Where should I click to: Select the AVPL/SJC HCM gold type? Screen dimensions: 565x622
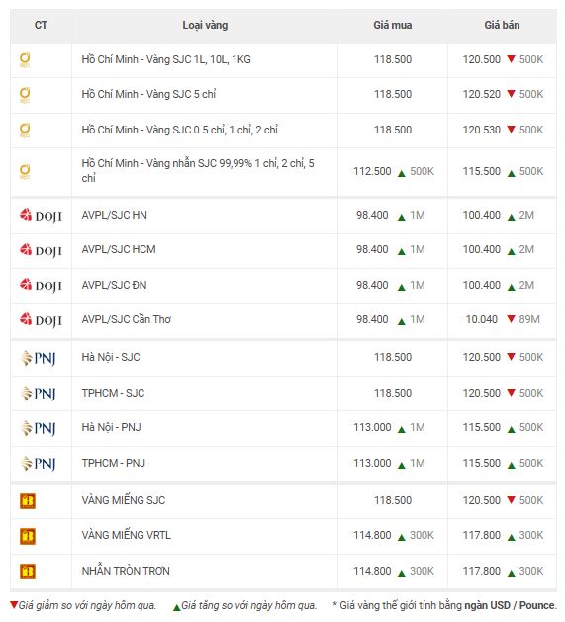click(x=119, y=249)
